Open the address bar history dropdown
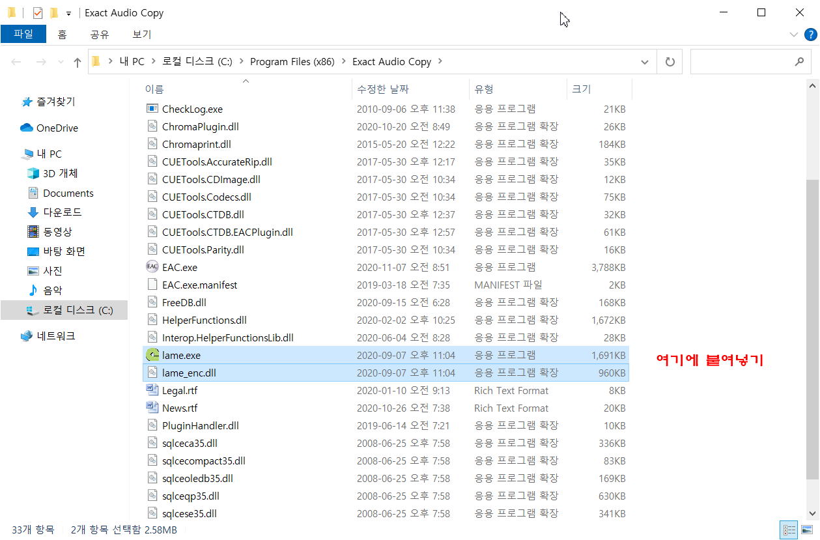Screen dimensions: 820x540 point(645,62)
